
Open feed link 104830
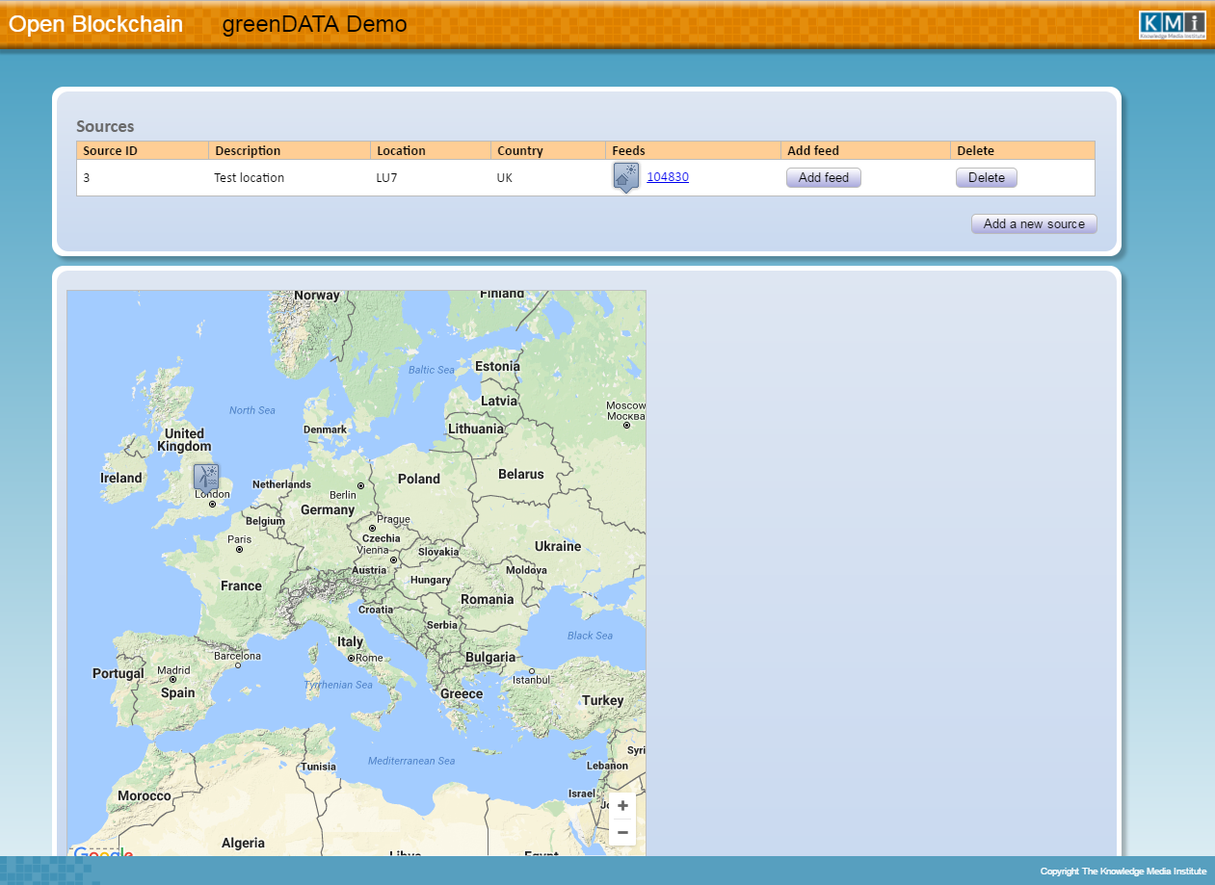tap(667, 177)
